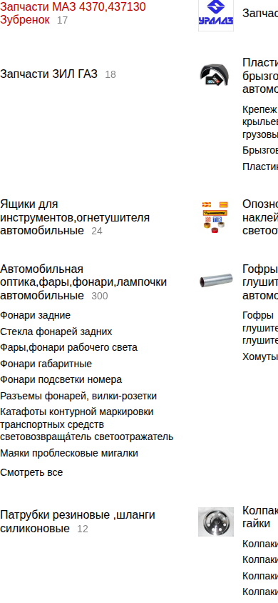Viewport: 278px width, 603px height.
Task: Select Стекла фонарей задних subcategory
Action: [56, 332]
